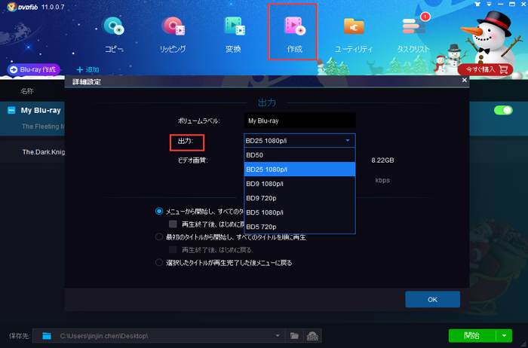Select 最初のタイトルから開始し radio button

(x=159, y=237)
